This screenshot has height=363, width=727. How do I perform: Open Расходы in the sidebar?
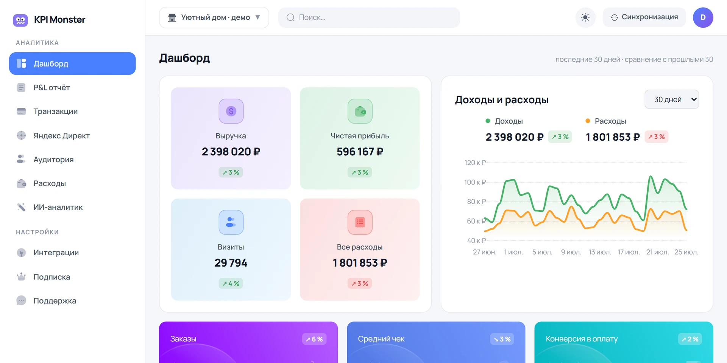(72, 183)
